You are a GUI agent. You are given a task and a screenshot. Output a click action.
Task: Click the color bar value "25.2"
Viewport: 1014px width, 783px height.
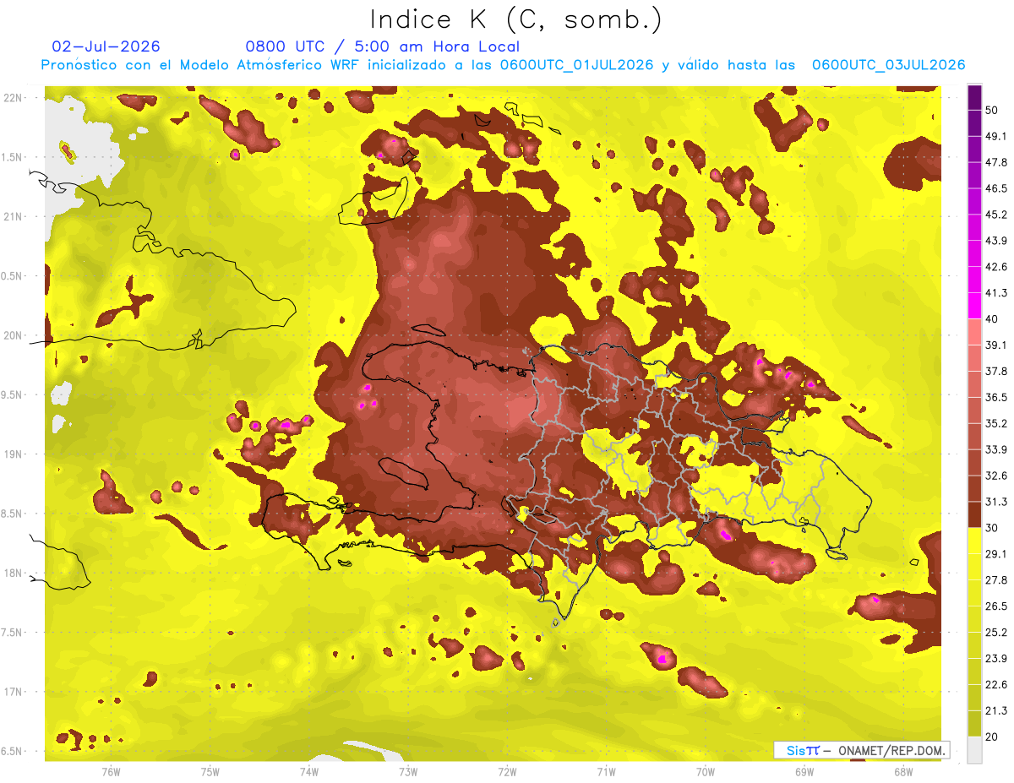click(x=995, y=632)
